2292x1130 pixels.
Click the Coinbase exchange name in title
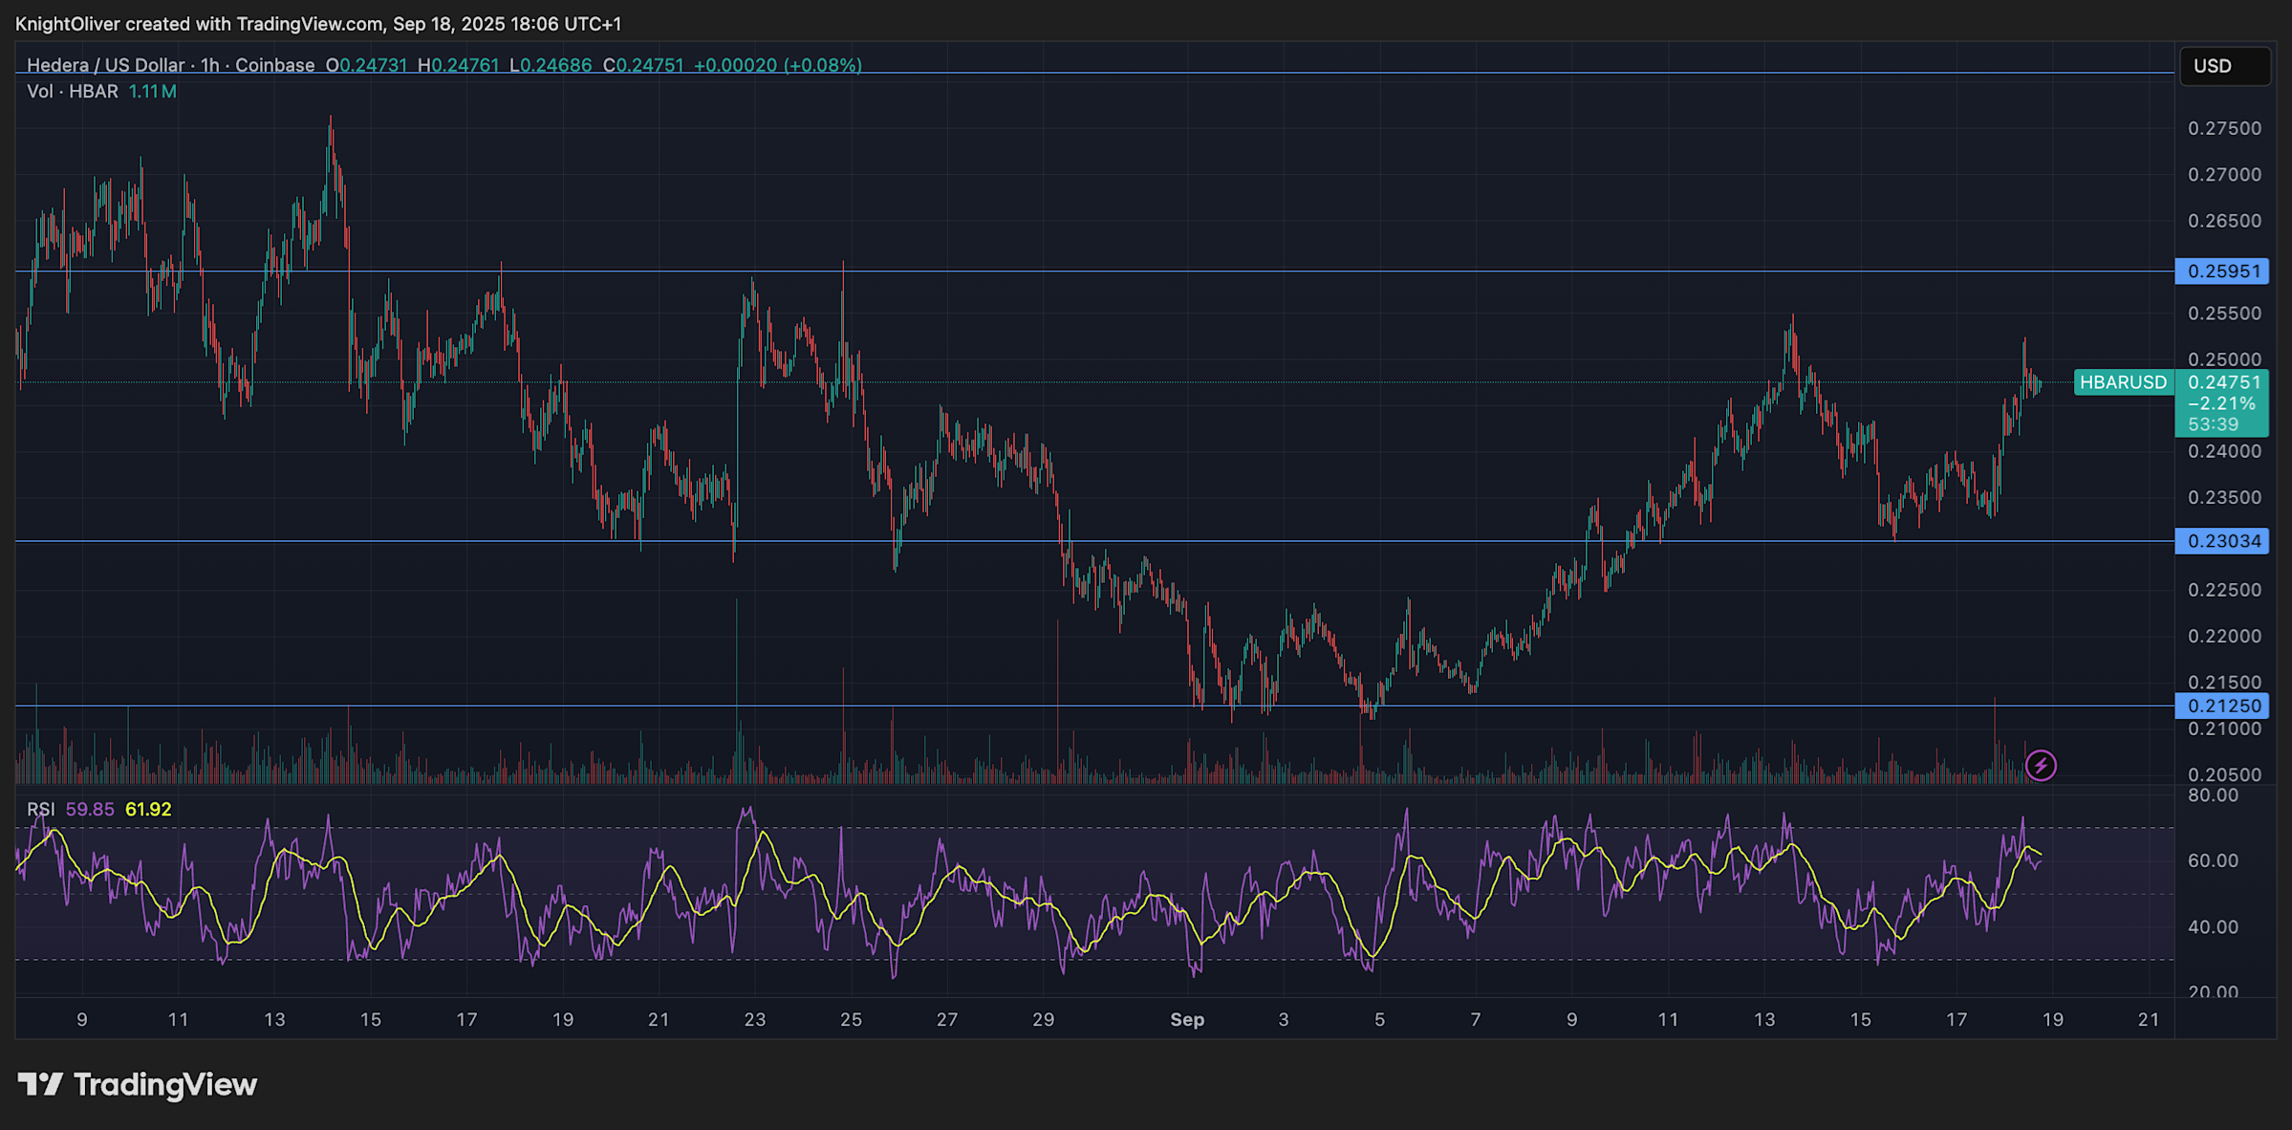(x=274, y=65)
